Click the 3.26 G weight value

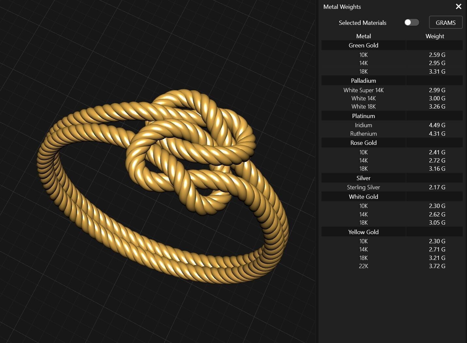[437, 107]
